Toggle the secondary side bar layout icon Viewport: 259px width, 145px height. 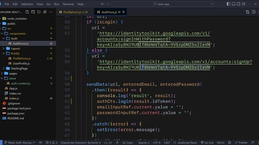[238, 4]
